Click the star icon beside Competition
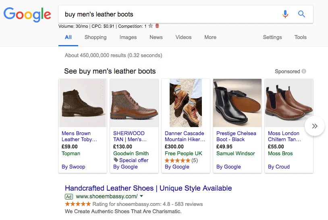This screenshot has width=328, height=220. click(x=151, y=26)
